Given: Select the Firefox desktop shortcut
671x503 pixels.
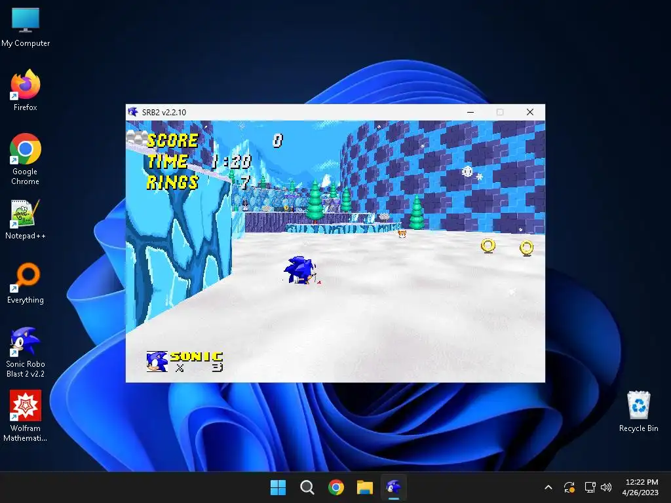Looking at the screenshot, I should tap(26, 90).
